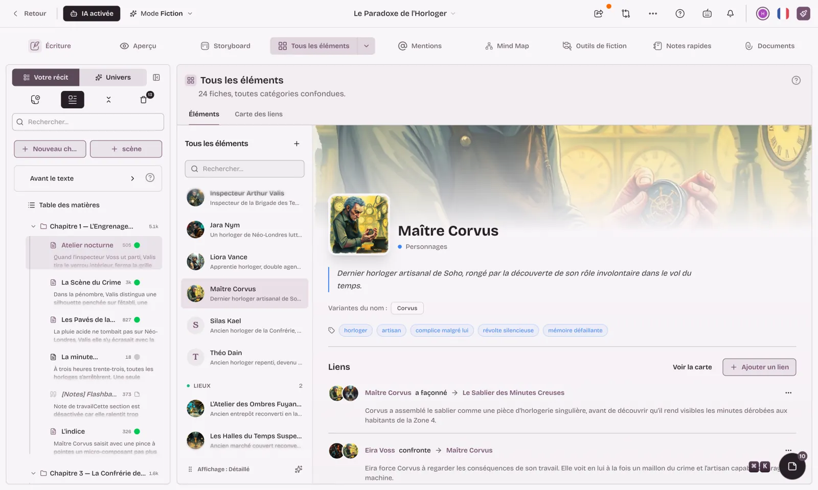Open version history sync icon
The image size is (818, 490).
(626, 14)
